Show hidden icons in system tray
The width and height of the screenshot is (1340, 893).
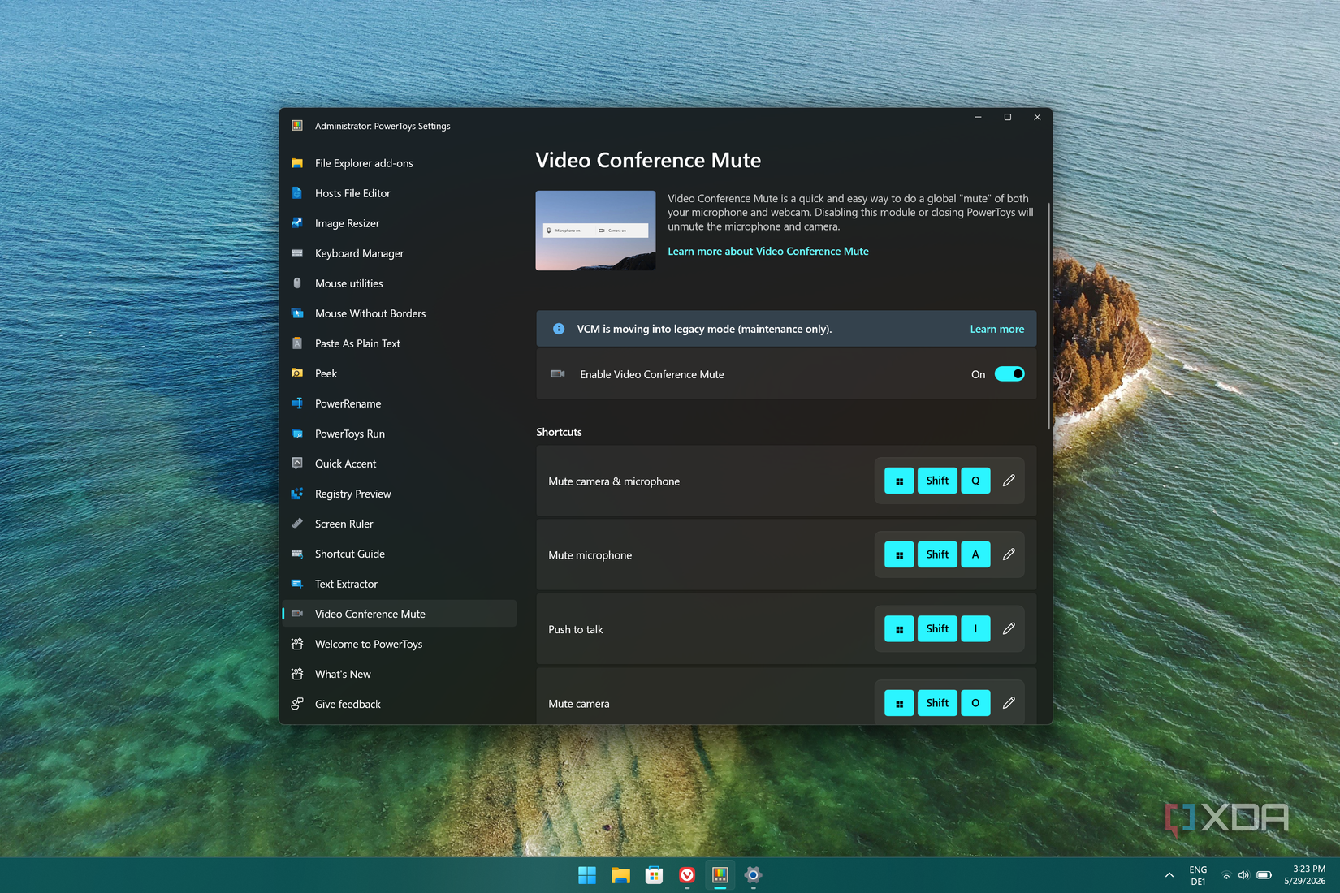(x=1169, y=875)
